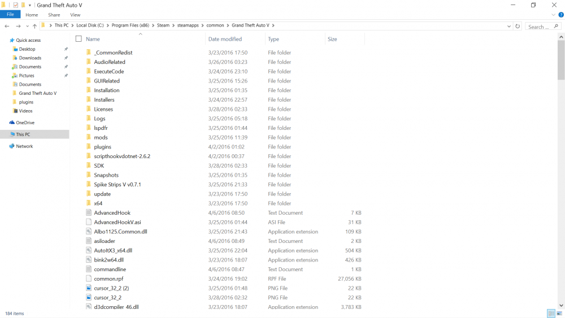Click the _CommonRedist folder icon

89,52
